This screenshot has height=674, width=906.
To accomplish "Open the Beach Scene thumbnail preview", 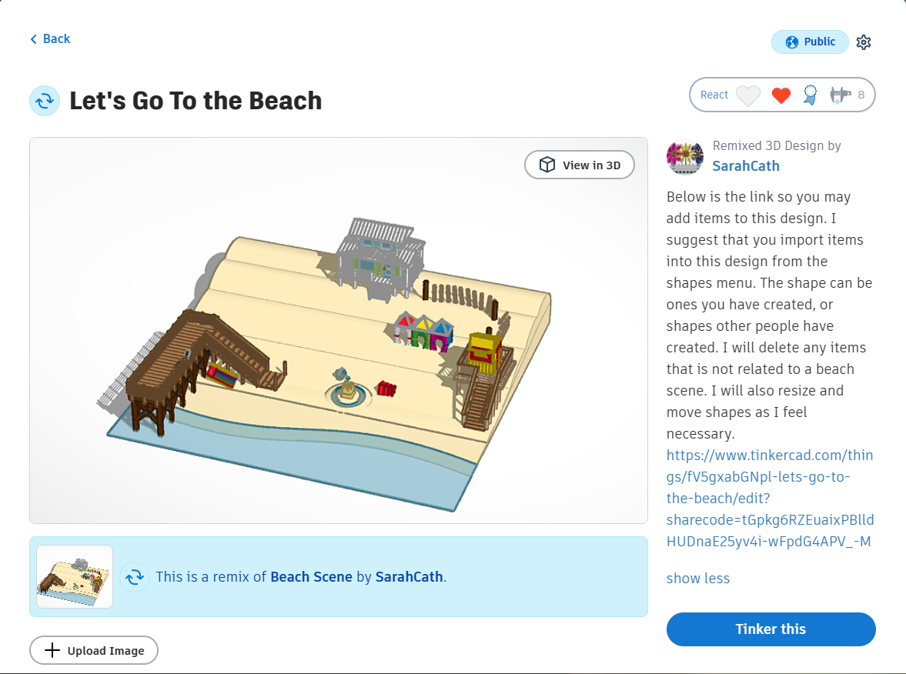I will tap(75, 576).
